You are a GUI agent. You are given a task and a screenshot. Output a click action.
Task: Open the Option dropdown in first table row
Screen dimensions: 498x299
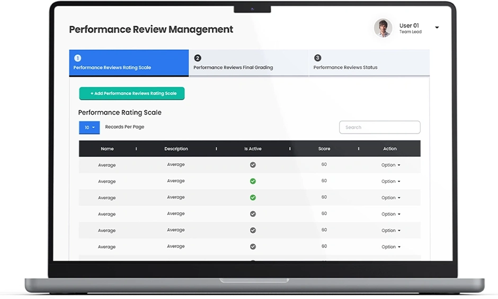tap(390, 165)
